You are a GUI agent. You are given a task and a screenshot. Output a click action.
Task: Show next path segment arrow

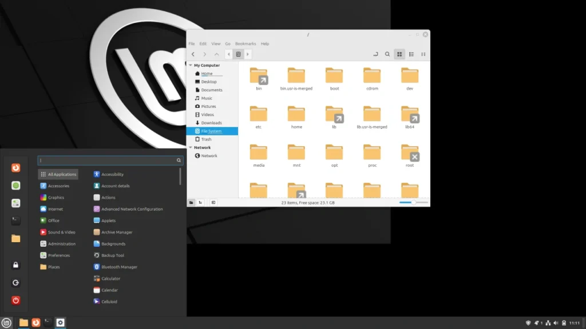pyautogui.click(x=247, y=54)
